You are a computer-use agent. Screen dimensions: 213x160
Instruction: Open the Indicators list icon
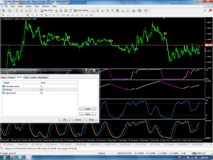(133, 11)
